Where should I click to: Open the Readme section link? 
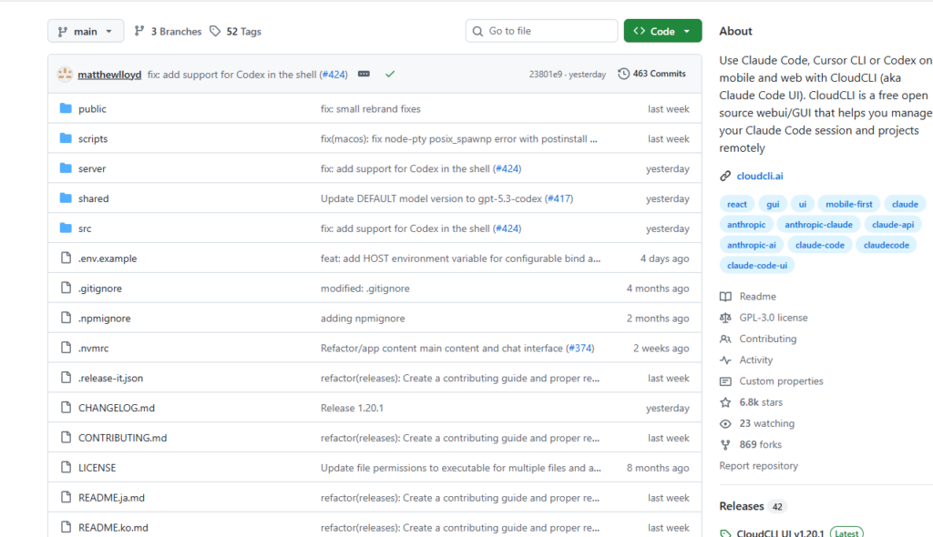(x=757, y=297)
